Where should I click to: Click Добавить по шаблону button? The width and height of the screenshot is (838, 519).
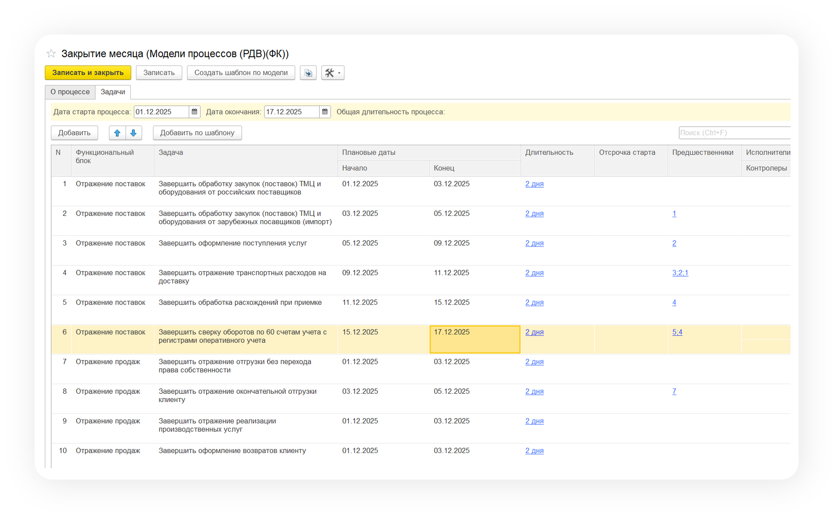(x=197, y=133)
